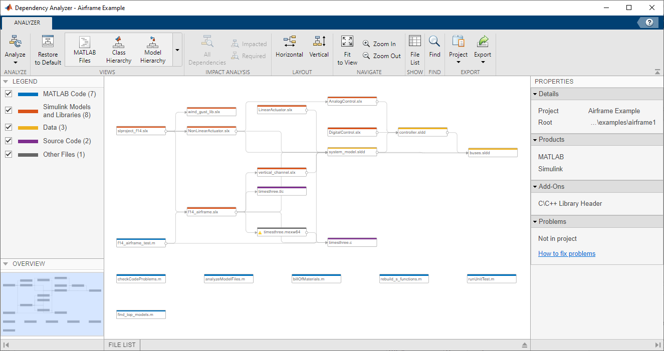
Task: Open the Help question mark icon
Action: coord(649,23)
